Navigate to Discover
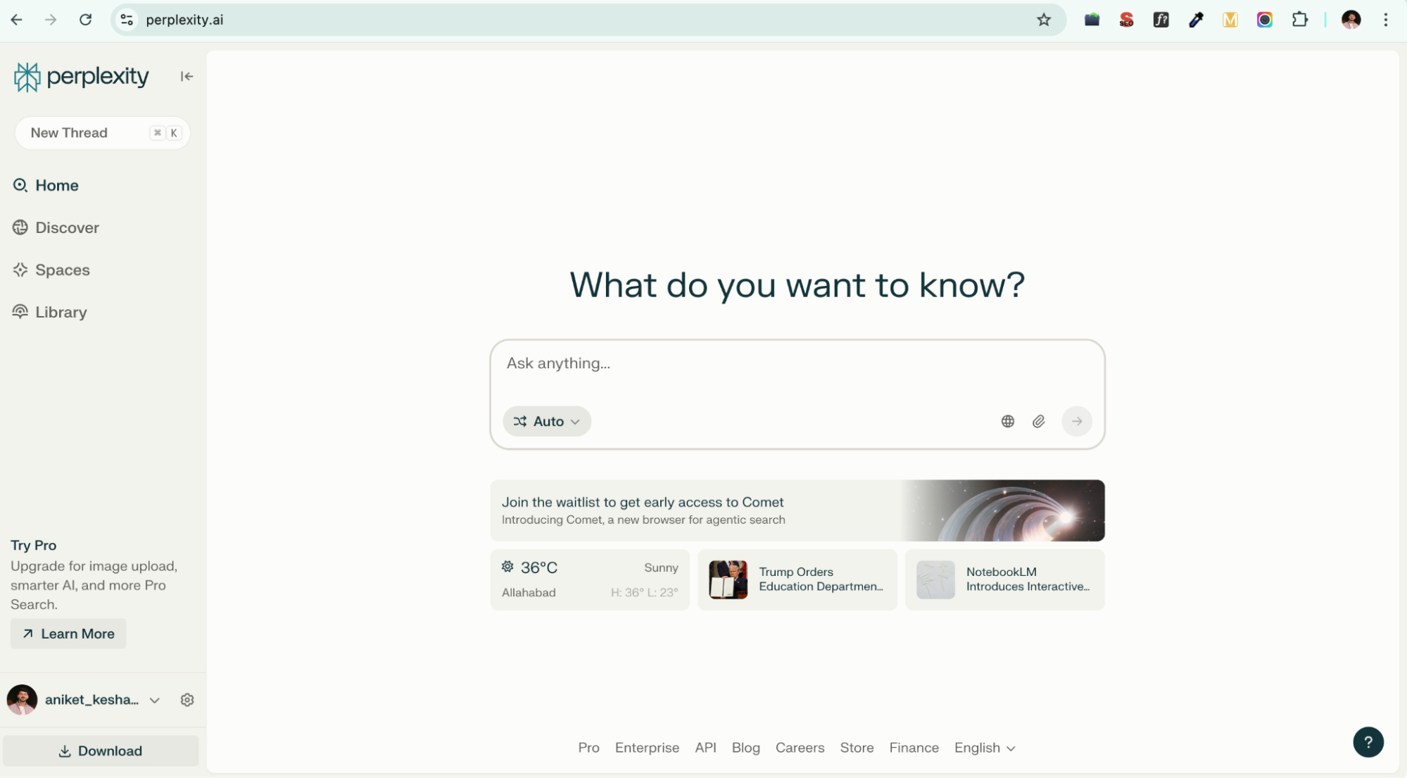The image size is (1407, 778). tap(66, 227)
